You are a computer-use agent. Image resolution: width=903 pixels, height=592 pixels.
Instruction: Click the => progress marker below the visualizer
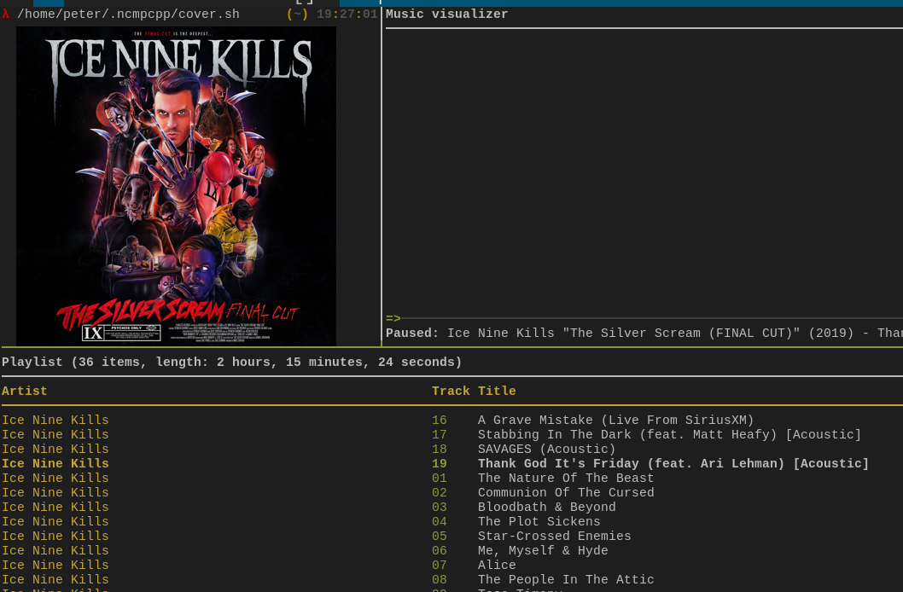point(392,318)
